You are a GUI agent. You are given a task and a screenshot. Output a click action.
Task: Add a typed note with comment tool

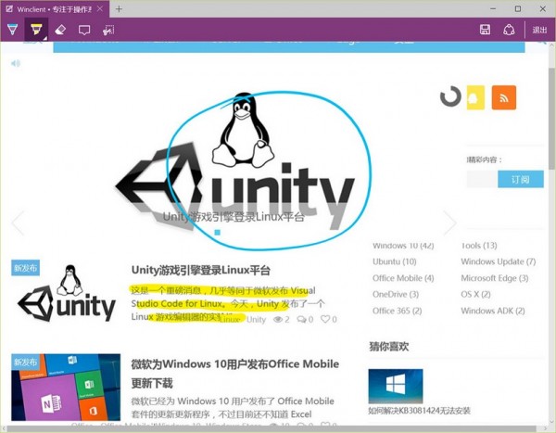tap(84, 30)
